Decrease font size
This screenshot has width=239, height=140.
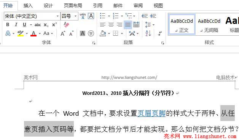(71, 33)
